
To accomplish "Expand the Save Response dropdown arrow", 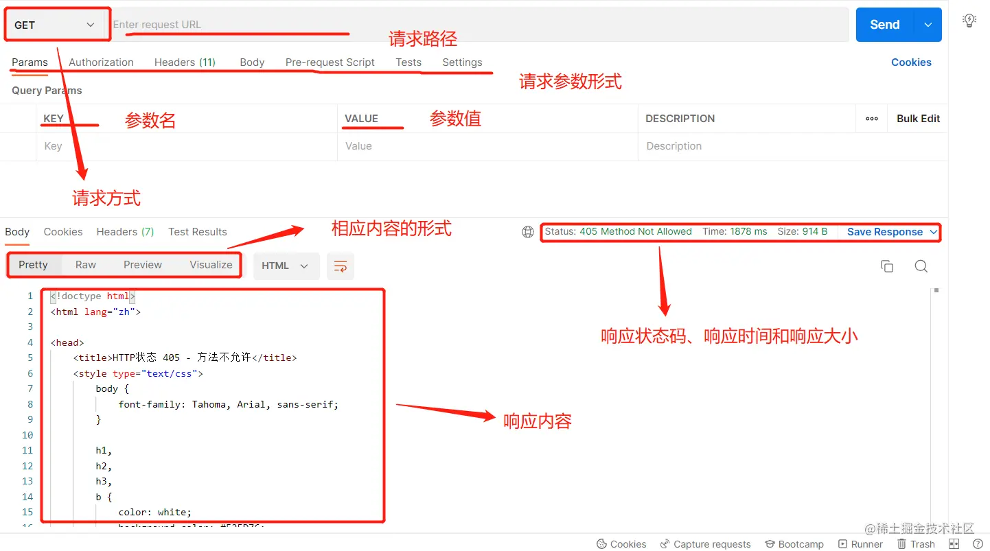I will pyautogui.click(x=935, y=232).
